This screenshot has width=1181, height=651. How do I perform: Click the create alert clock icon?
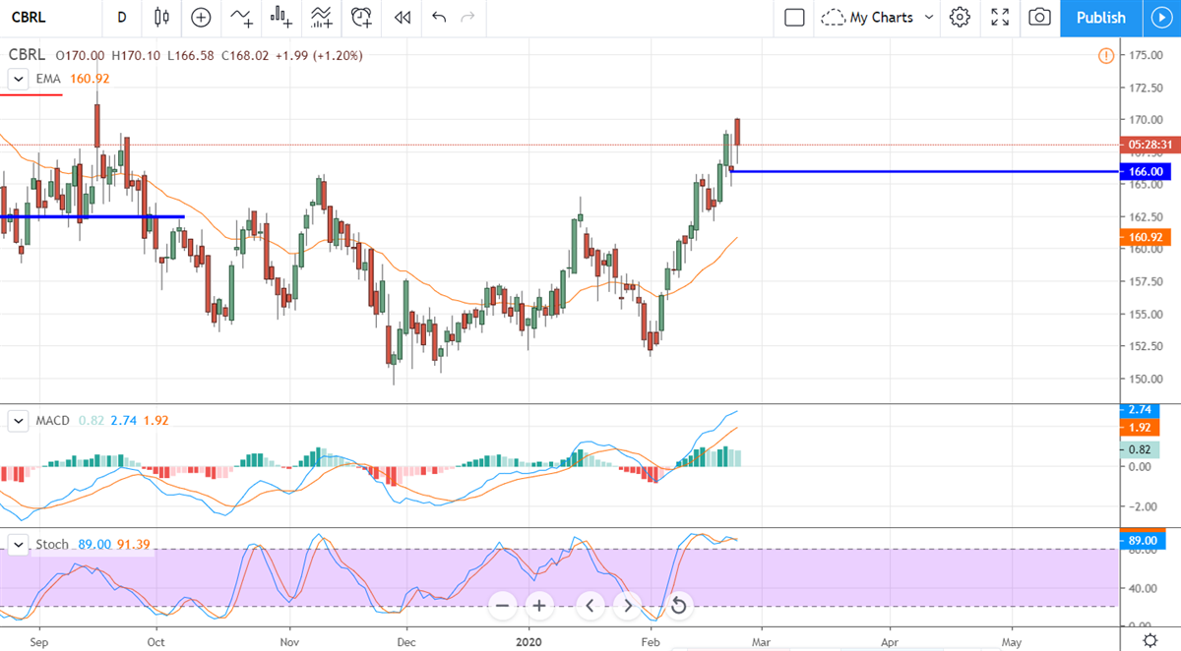pos(361,17)
